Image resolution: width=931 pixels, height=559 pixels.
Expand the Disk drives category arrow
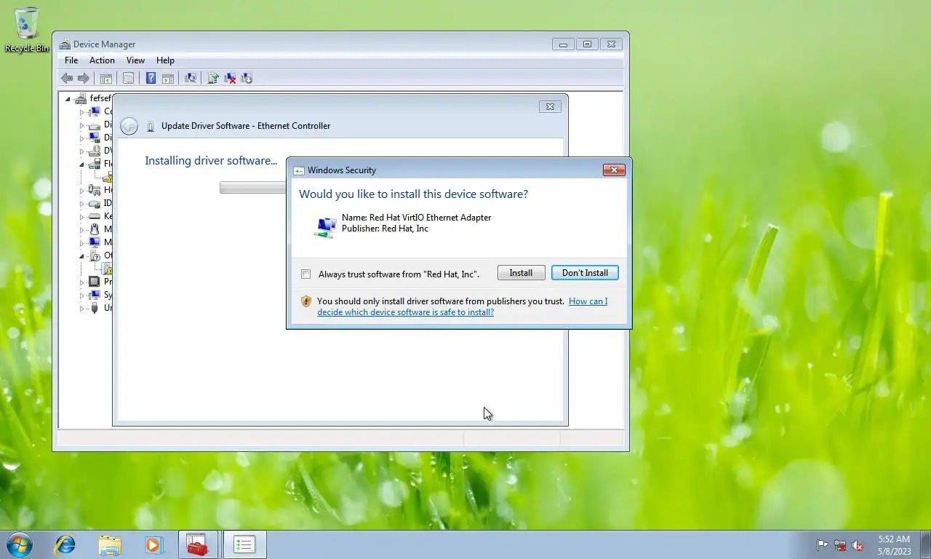(81, 125)
